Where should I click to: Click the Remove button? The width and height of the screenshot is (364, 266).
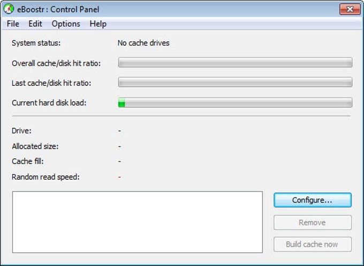[313, 223]
